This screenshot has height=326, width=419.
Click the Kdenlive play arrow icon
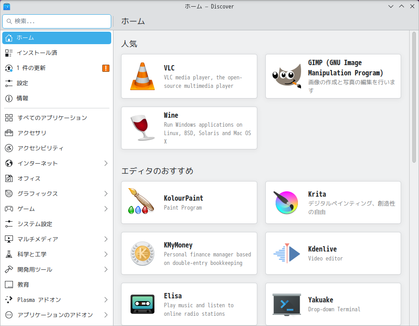click(287, 253)
